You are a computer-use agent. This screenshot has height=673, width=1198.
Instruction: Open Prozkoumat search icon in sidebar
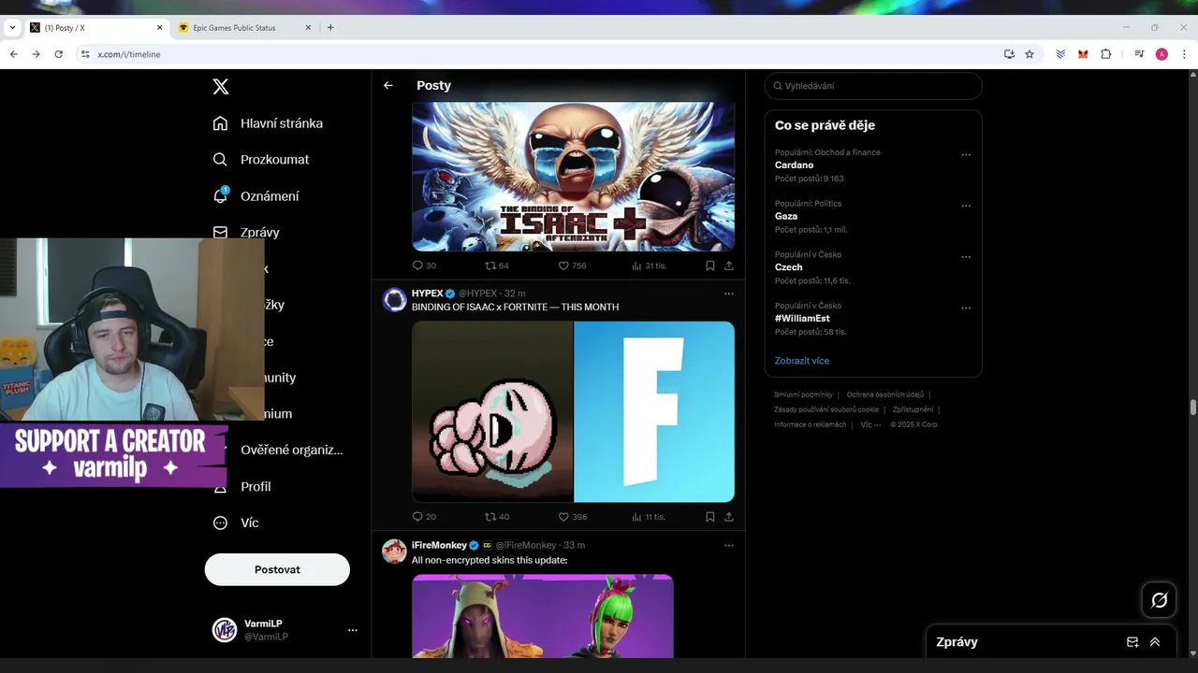[220, 160]
